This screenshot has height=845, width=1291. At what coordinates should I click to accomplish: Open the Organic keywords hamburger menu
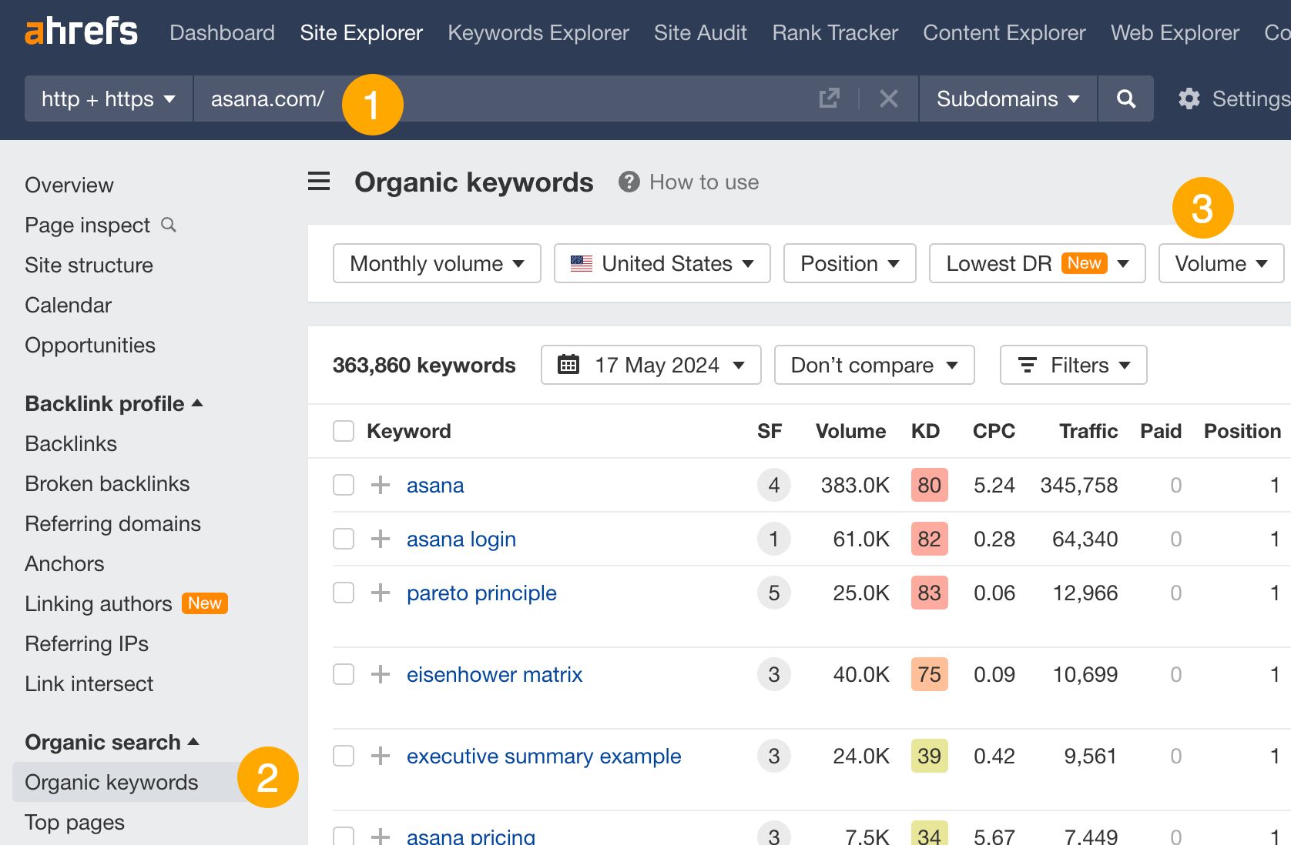pos(318,182)
